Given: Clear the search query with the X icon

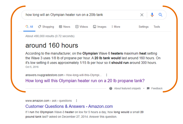Looking at the screenshot, I should [142, 15].
